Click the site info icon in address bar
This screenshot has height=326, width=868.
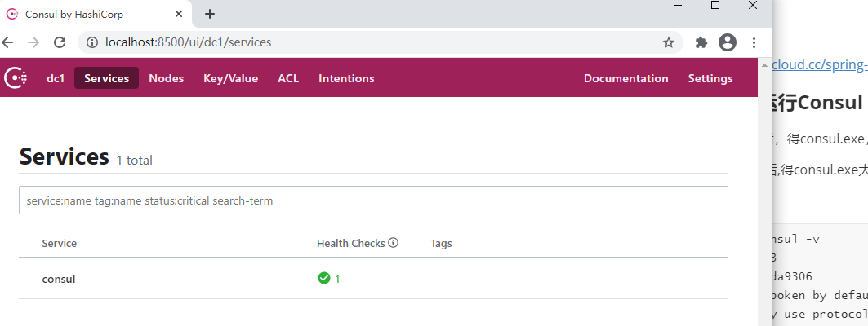point(92,42)
